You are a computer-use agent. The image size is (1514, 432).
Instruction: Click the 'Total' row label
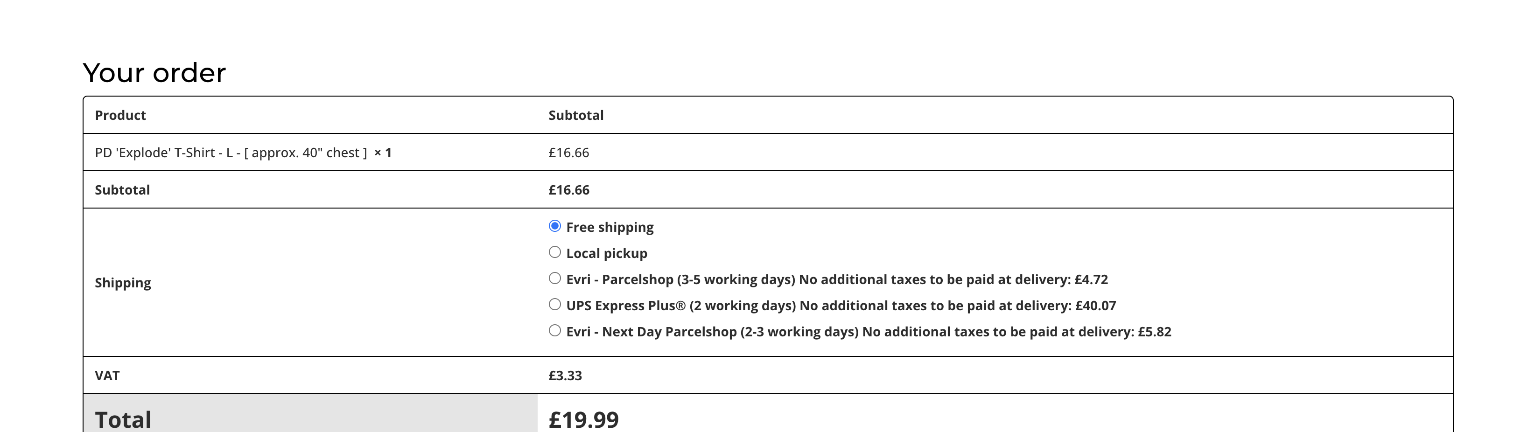click(x=123, y=420)
